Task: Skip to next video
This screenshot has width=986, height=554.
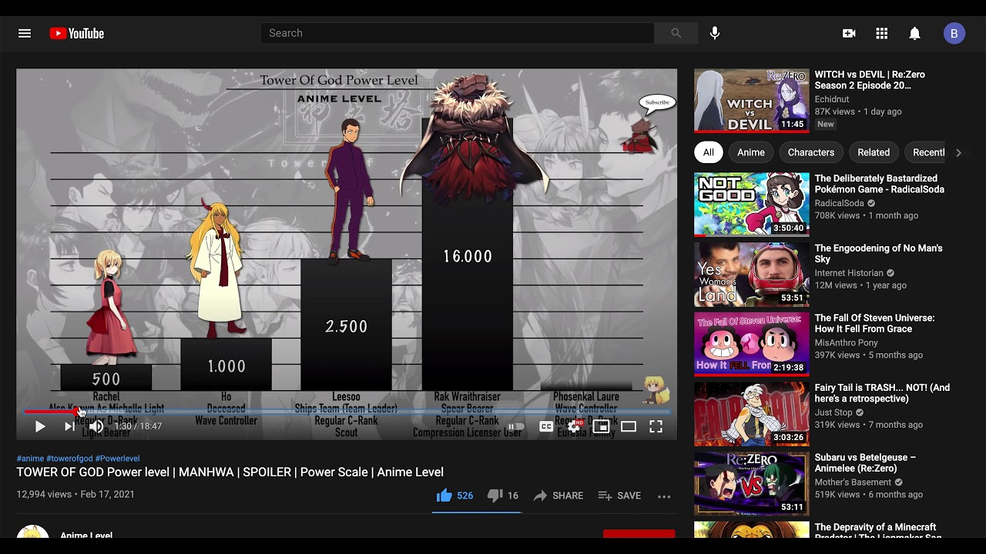Action: point(69,426)
